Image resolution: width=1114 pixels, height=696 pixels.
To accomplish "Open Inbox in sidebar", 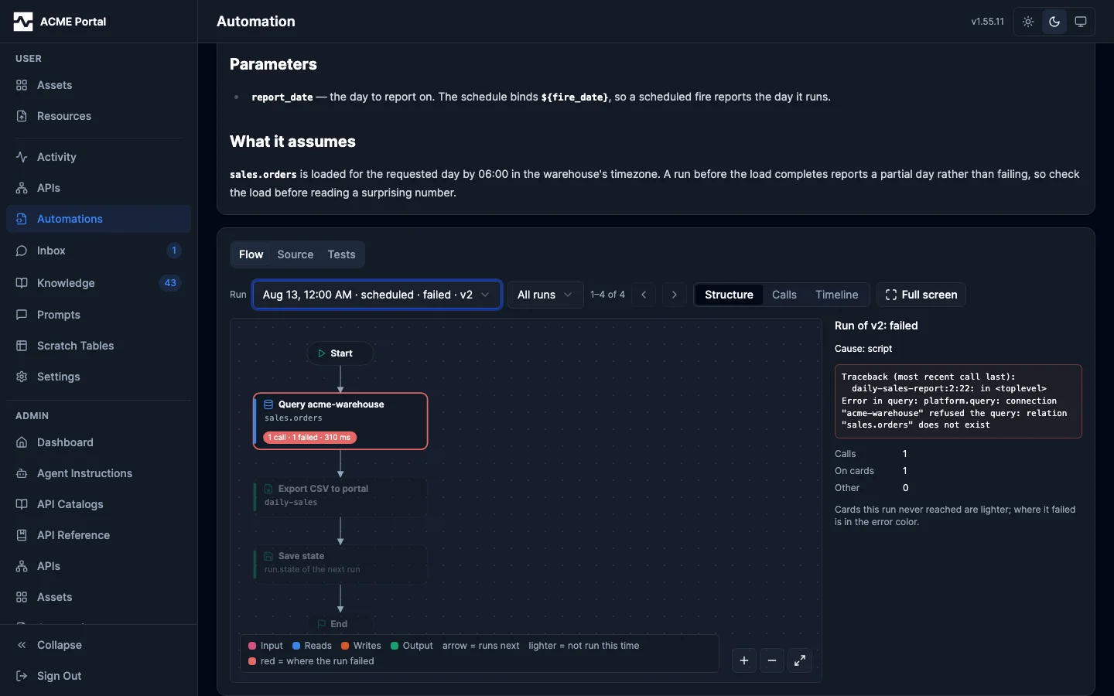I will [98, 251].
